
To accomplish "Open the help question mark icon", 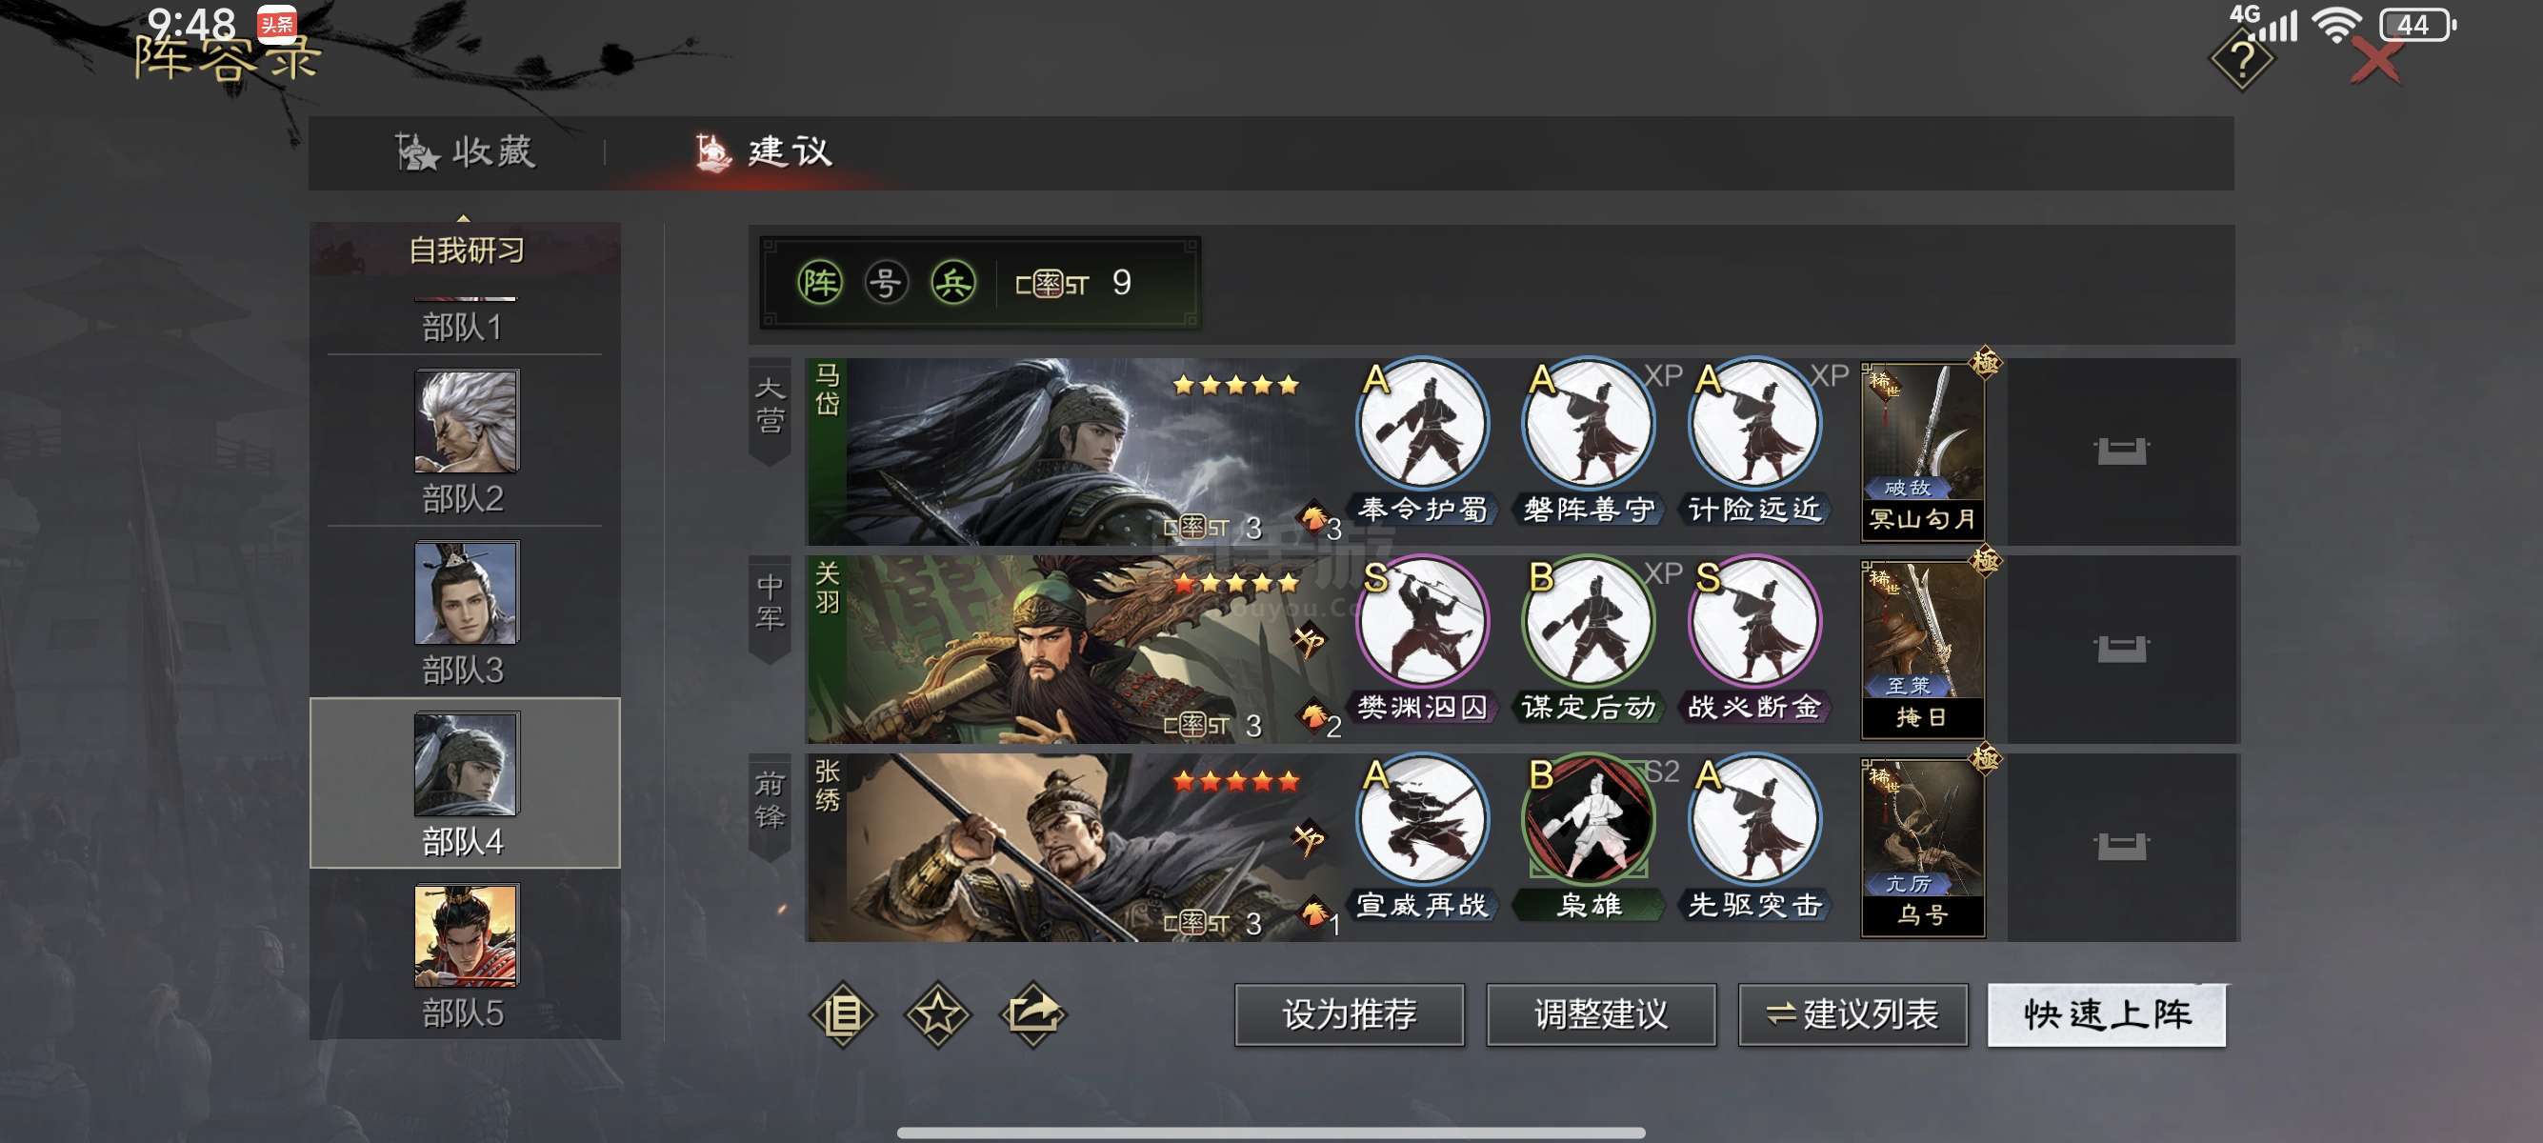I will click(2242, 61).
